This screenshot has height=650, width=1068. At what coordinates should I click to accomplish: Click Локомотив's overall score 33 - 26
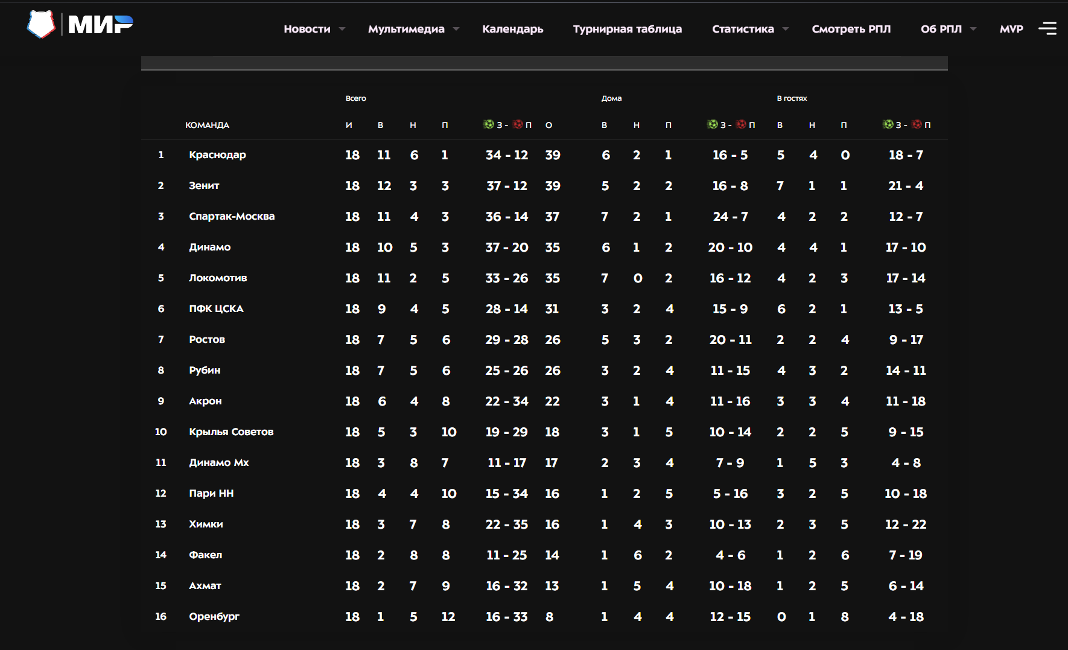507,278
